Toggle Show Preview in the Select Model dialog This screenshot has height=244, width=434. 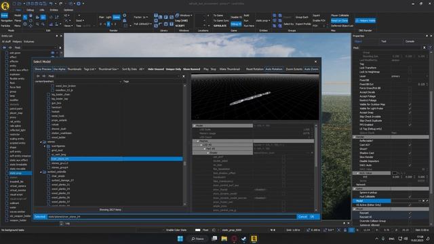[43, 69]
